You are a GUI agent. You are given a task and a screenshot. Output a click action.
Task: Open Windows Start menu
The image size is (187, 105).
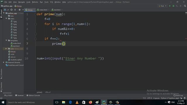point(3,102)
